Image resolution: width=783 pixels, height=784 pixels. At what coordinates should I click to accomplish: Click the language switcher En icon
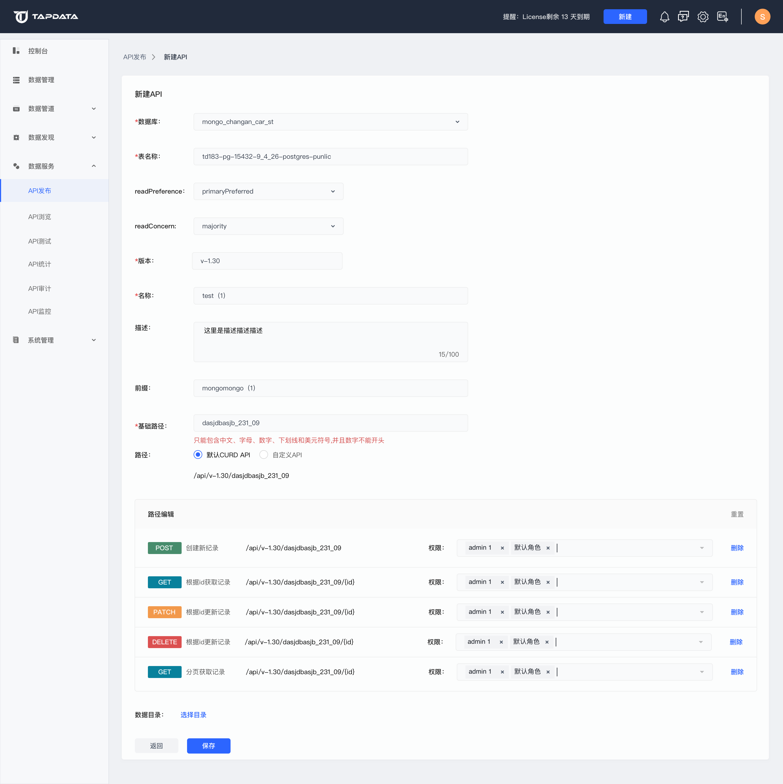[723, 17]
